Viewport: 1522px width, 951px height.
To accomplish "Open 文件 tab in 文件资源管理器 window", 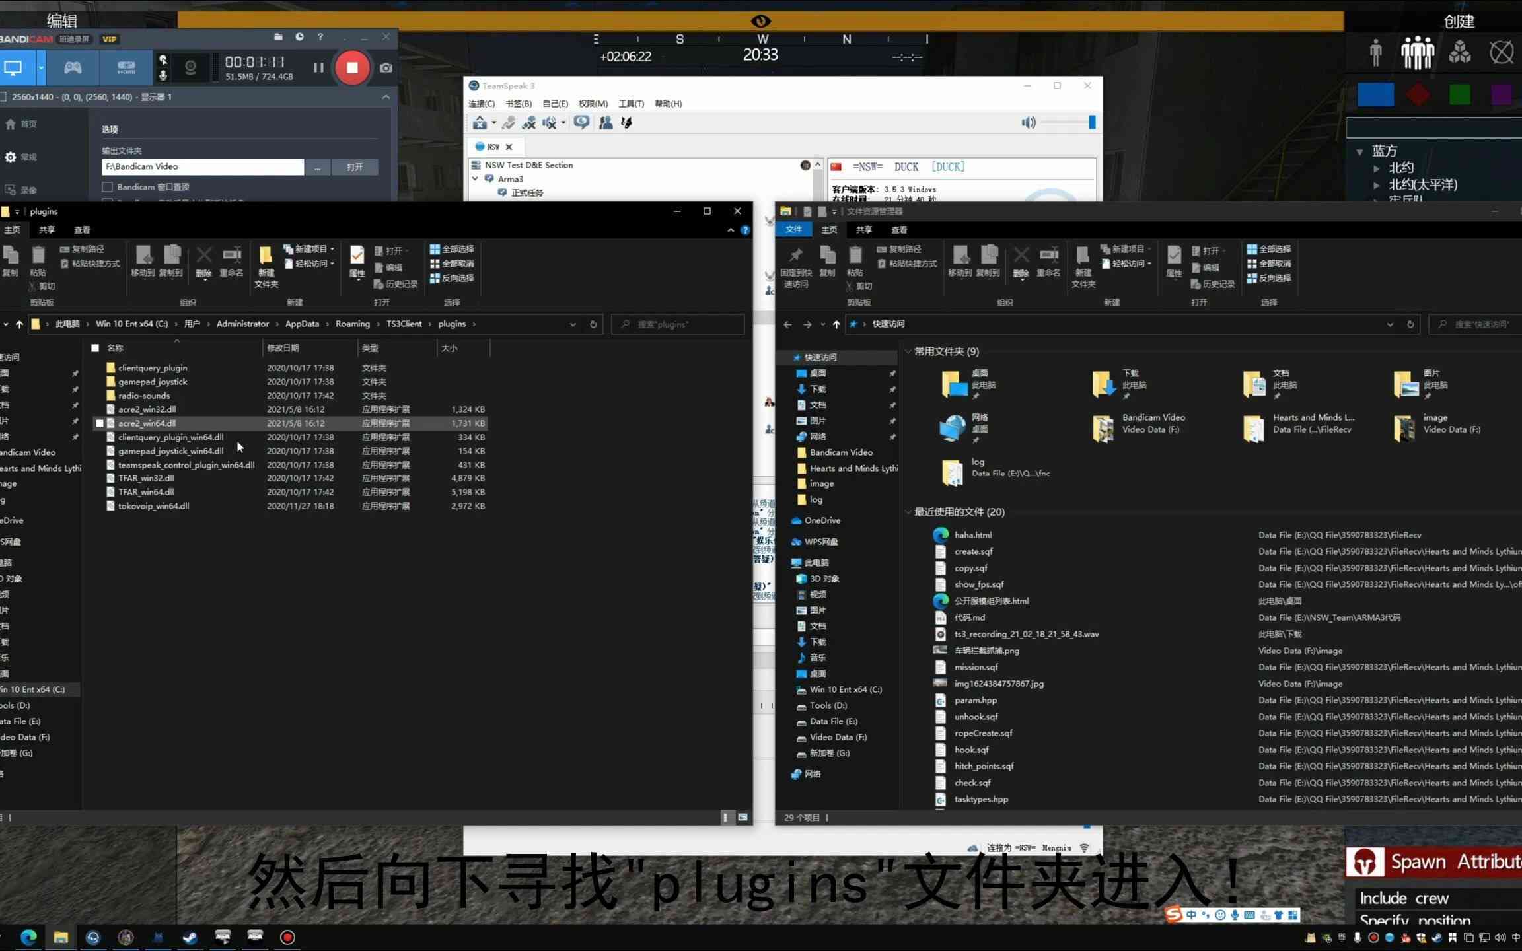I will coord(793,230).
